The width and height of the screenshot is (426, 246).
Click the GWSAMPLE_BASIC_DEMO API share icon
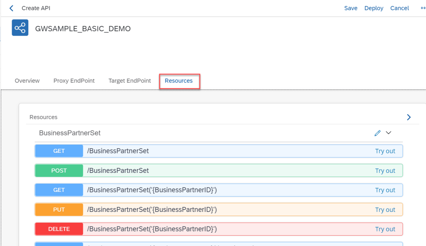click(20, 28)
